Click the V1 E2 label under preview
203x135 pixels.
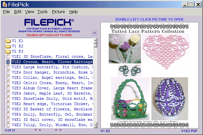[105, 131]
